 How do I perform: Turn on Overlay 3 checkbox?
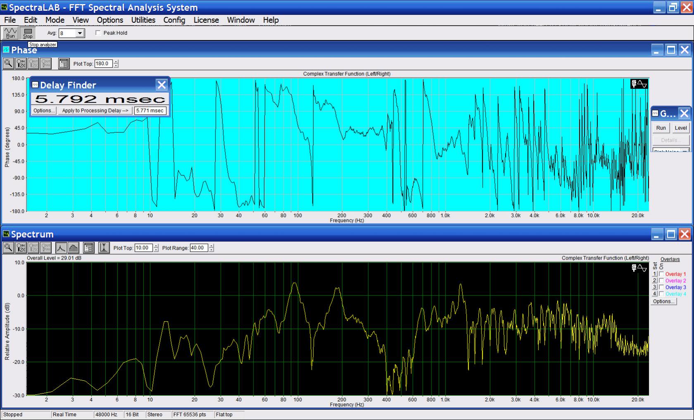(661, 287)
